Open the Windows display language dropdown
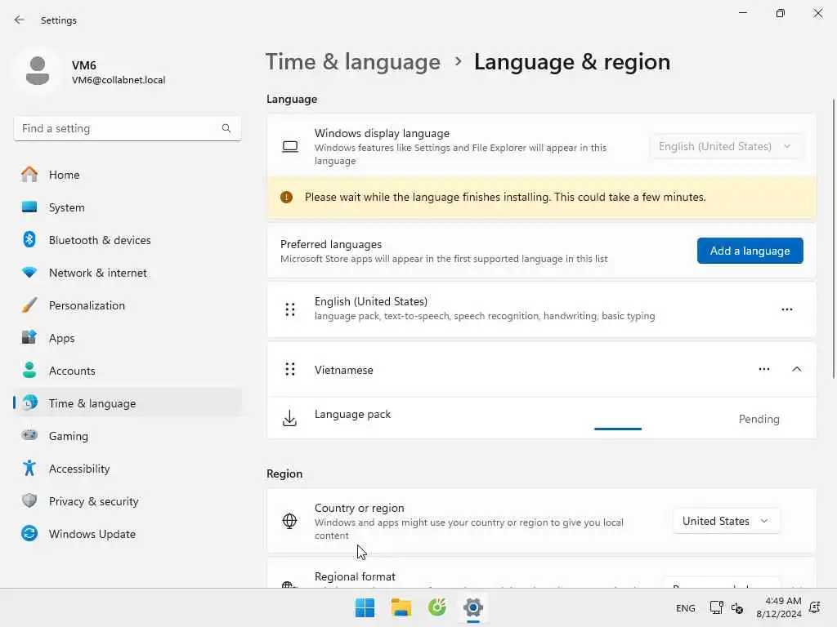The width and height of the screenshot is (837, 627). [725, 147]
